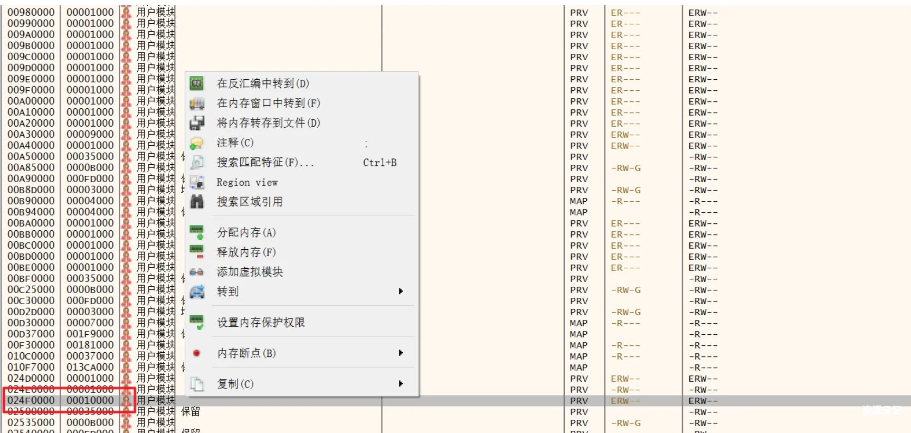Choose 设置内存保护权限 from the context menu
The height and width of the screenshot is (433, 911).
click(x=261, y=323)
